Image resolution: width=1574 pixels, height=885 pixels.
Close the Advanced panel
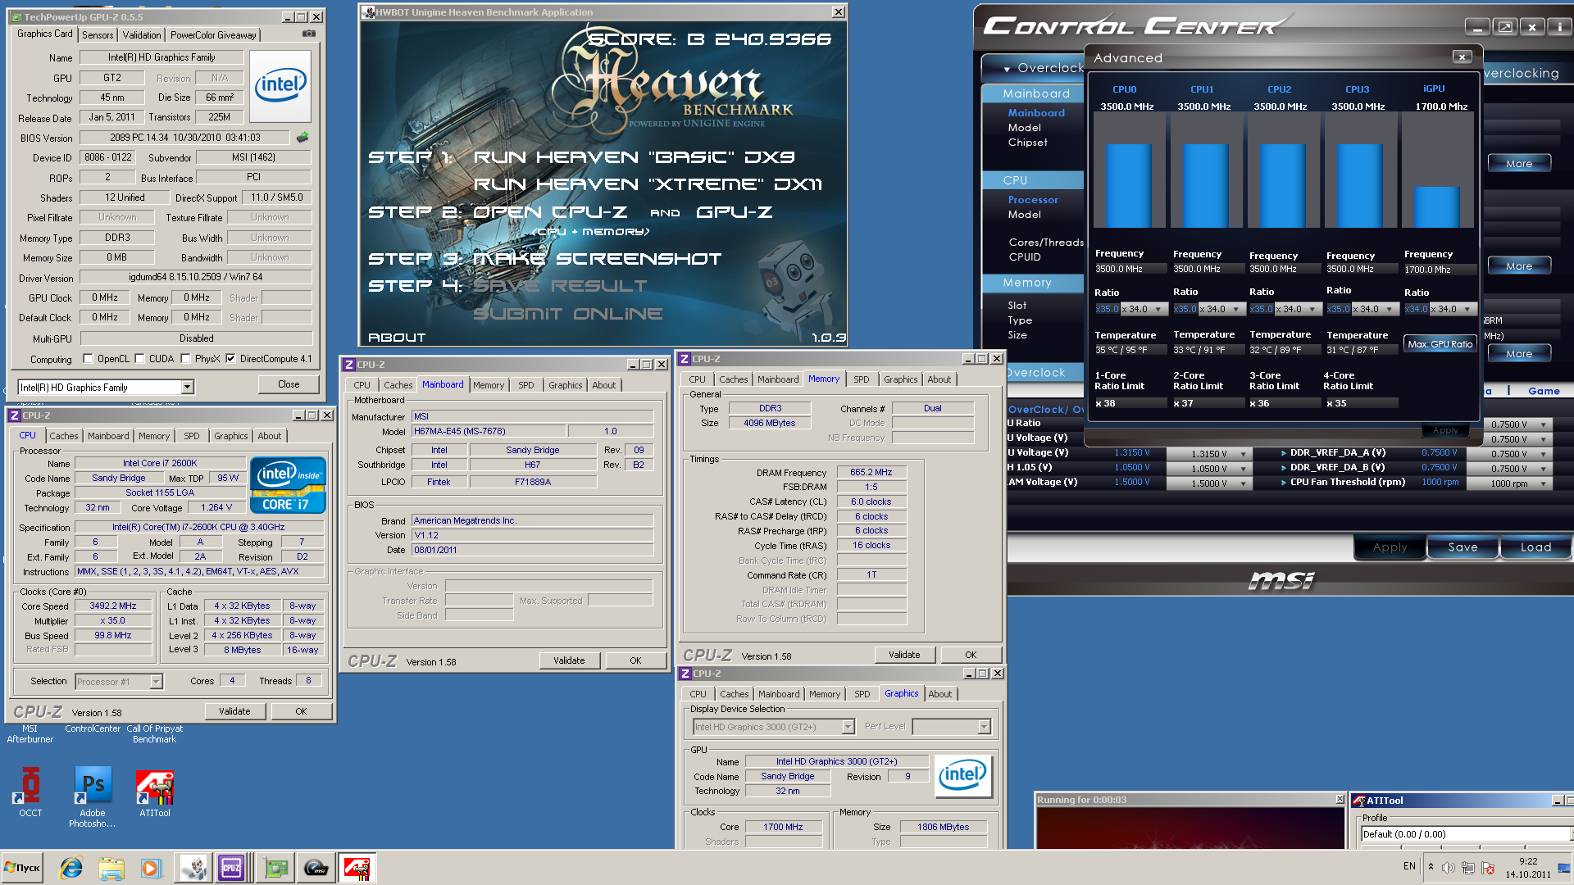1462,57
